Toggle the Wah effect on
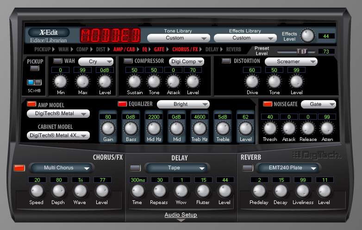Screen dimensions: 362x230 point(58,61)
